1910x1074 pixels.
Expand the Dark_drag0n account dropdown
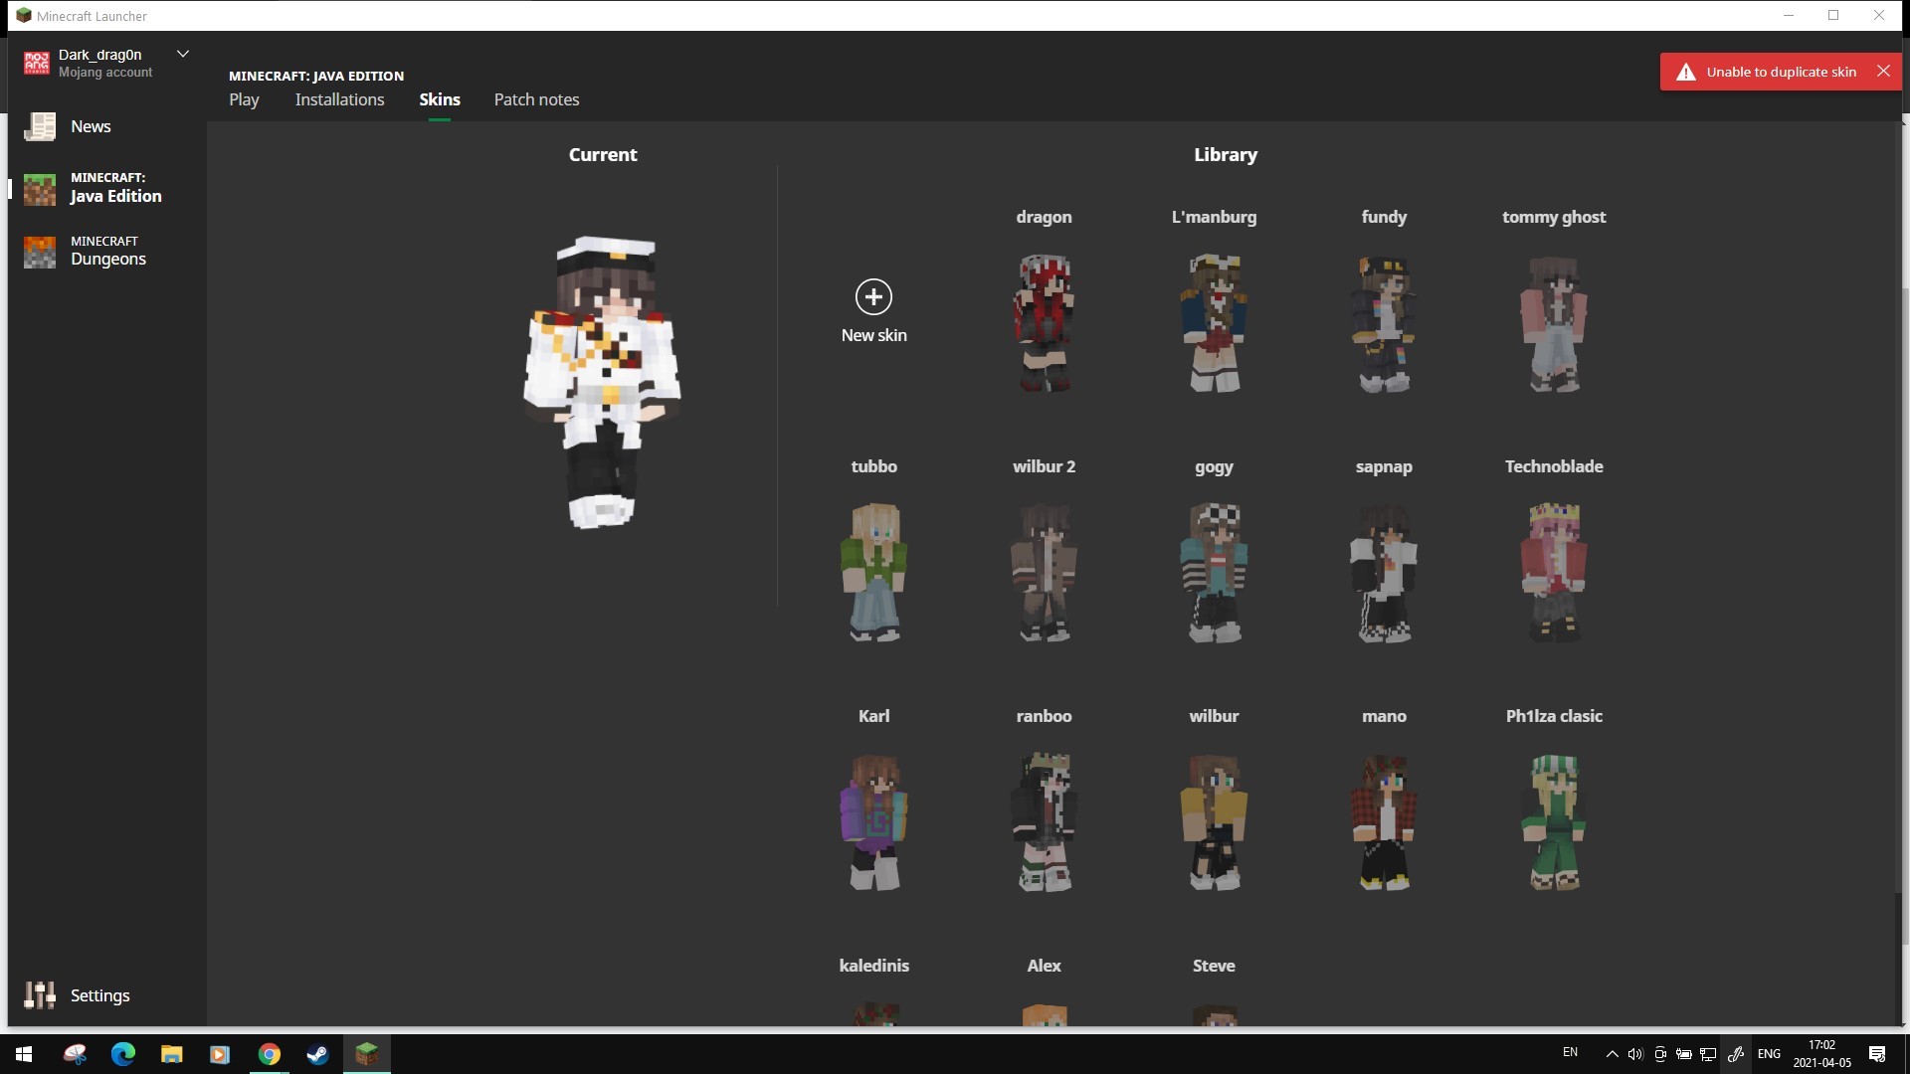pos(183,54)
